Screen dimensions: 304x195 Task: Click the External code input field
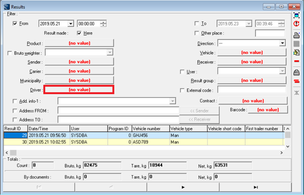click(x=251, y=90)
